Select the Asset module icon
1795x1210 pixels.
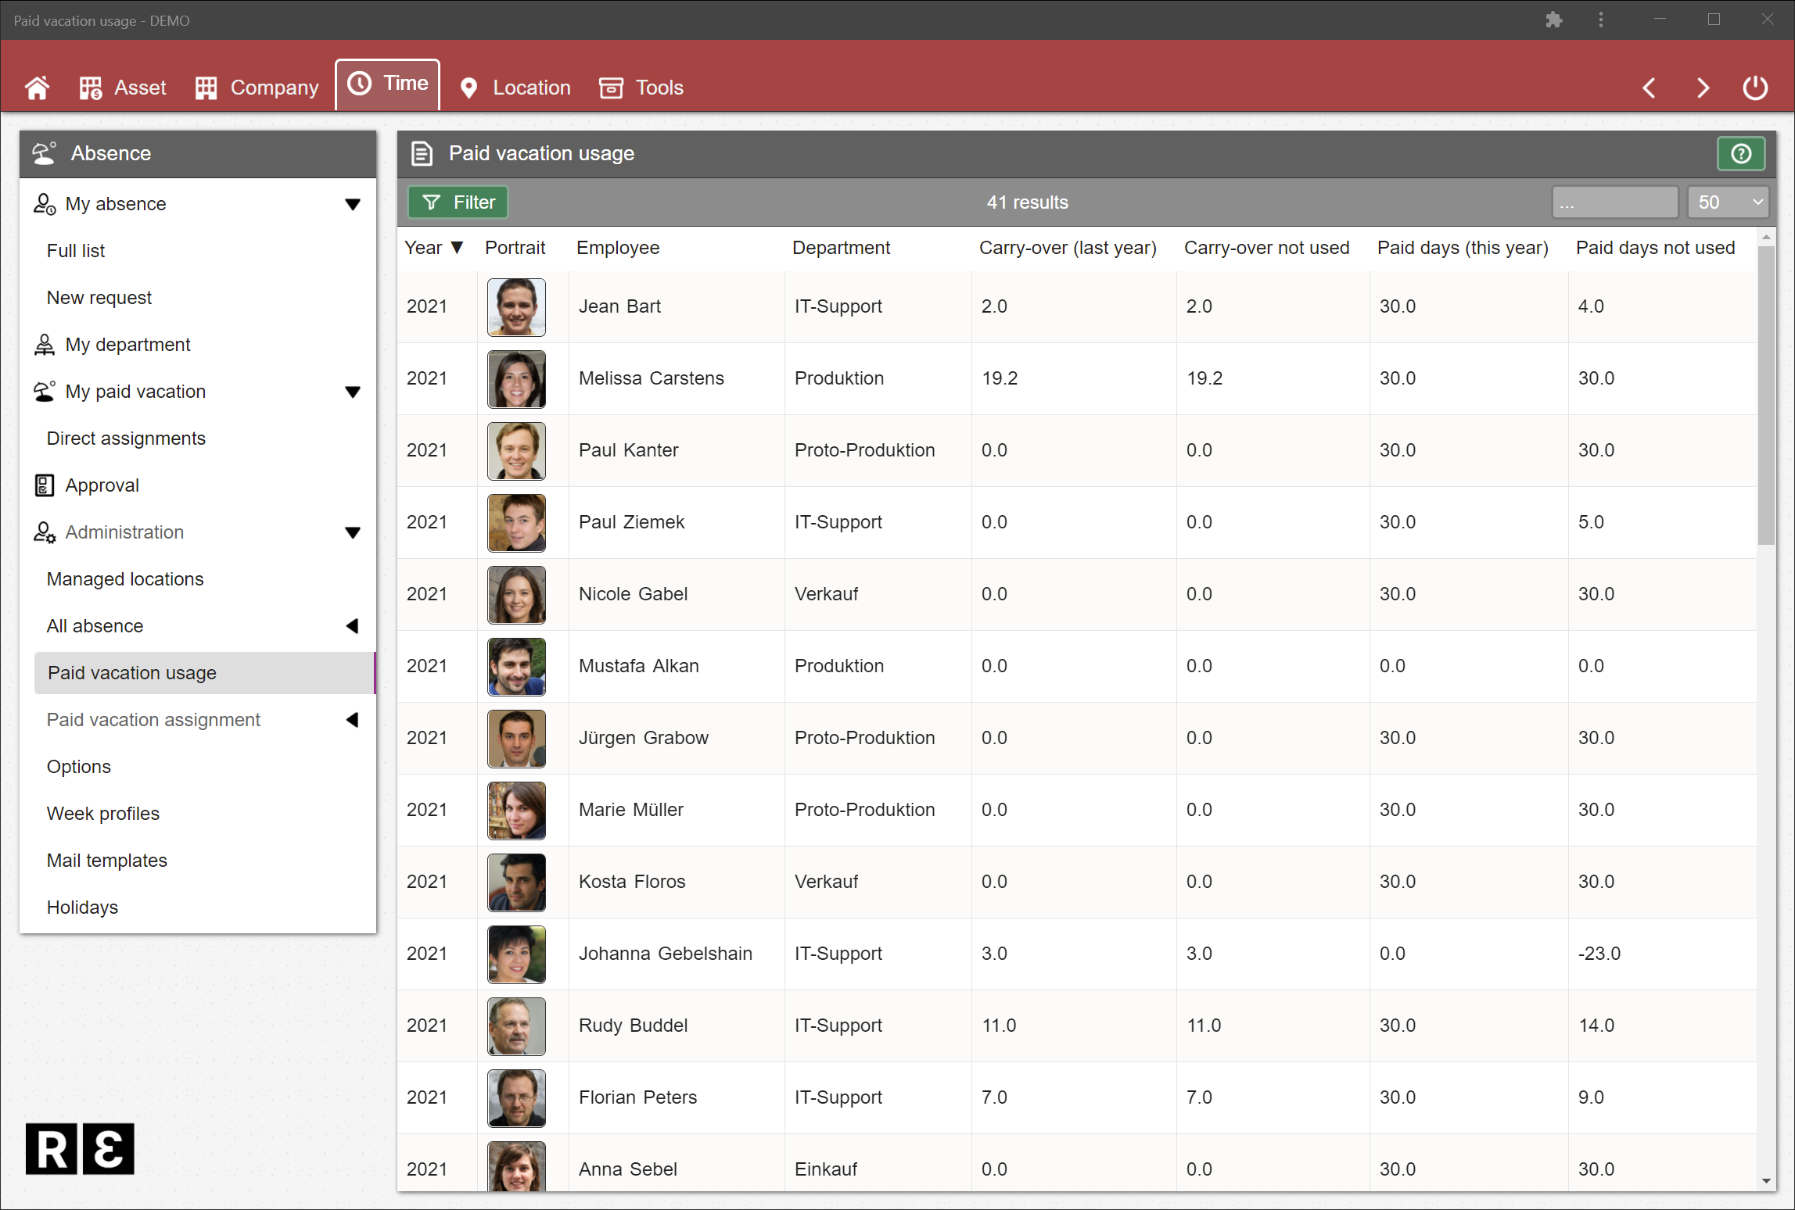click(x=90, y=87)
